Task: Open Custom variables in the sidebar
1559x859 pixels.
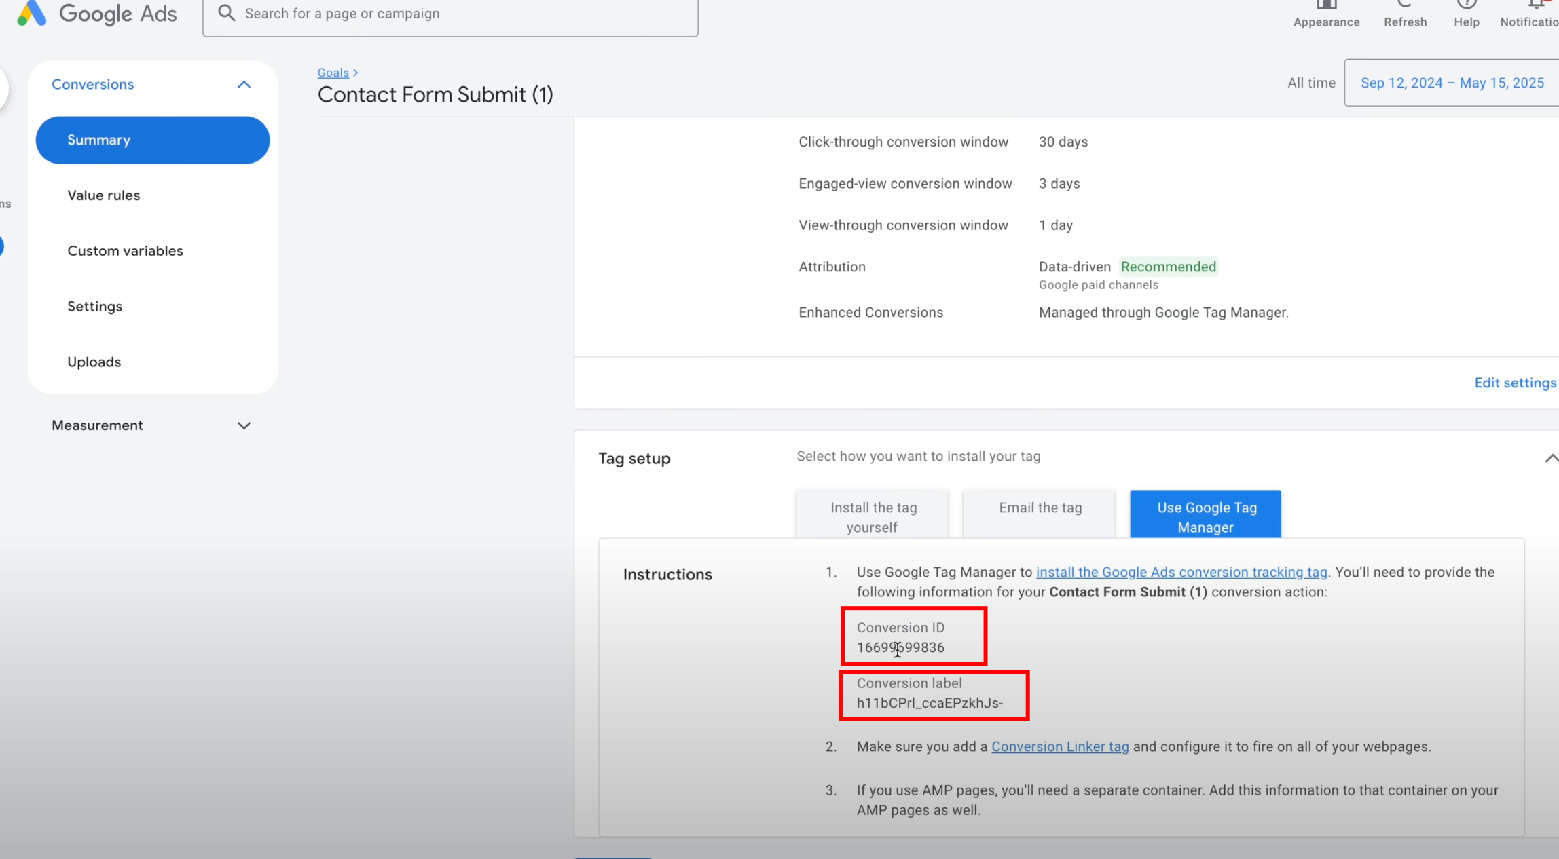Action: click(126, 251)
